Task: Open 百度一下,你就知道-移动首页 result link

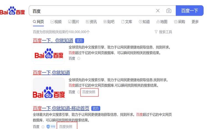Action: (x=61, y=109)
